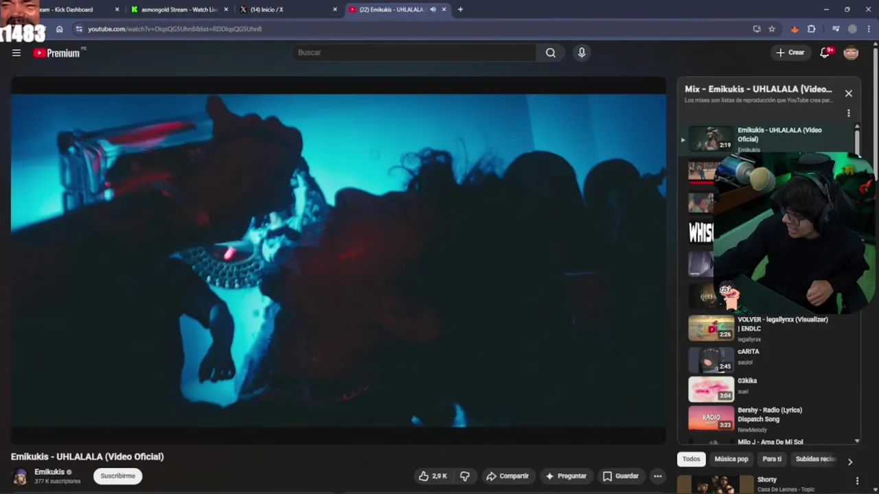The width and height of the screenshot is (879, 494).
Task: Close the Mix playlist panel
Action: pyautogui.click(x=849, y=93)
